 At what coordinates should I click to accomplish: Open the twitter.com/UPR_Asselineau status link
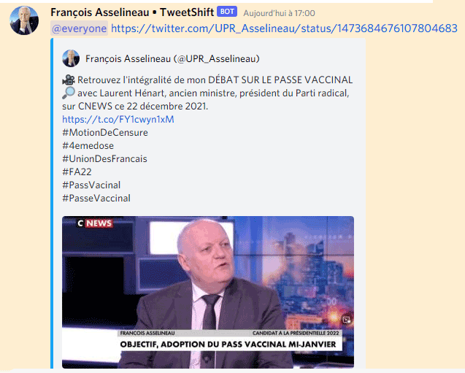click(x=284, y=28)
